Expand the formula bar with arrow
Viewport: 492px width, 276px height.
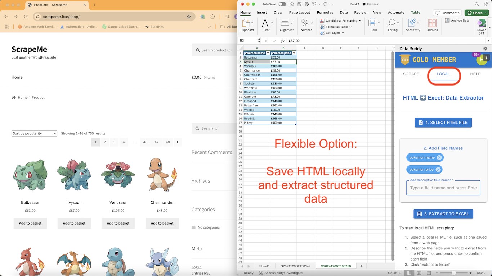point(488,41)
